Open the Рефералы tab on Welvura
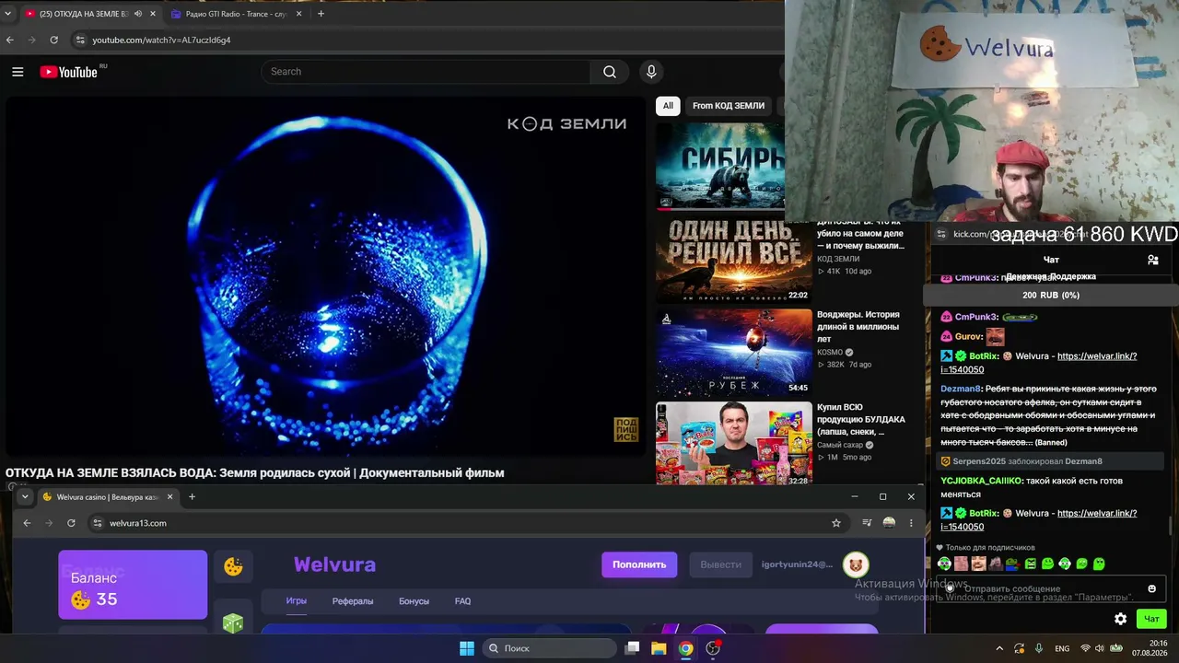 (x=353, y=601)
